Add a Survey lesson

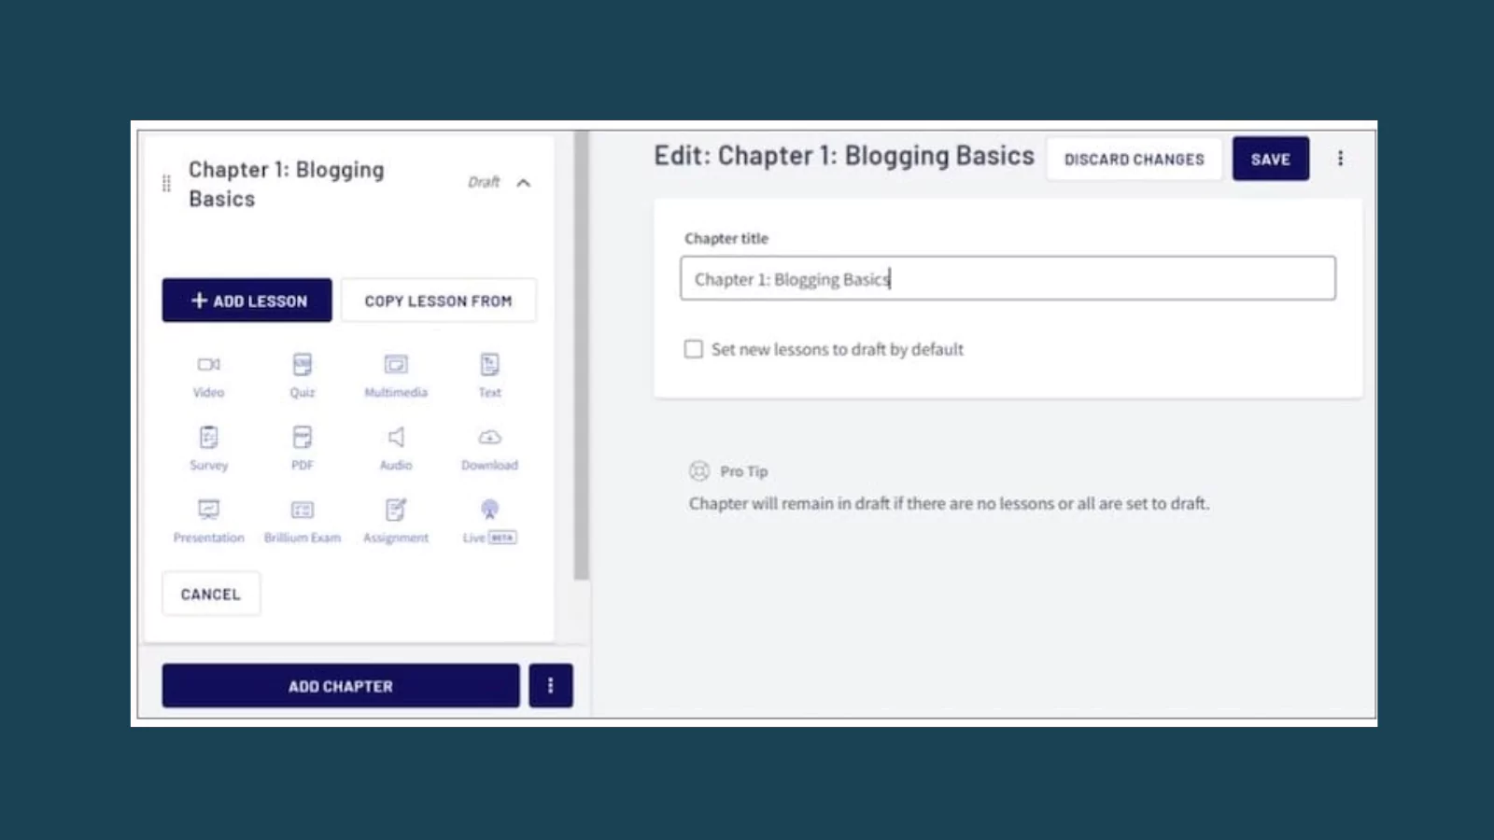(208, 449)
